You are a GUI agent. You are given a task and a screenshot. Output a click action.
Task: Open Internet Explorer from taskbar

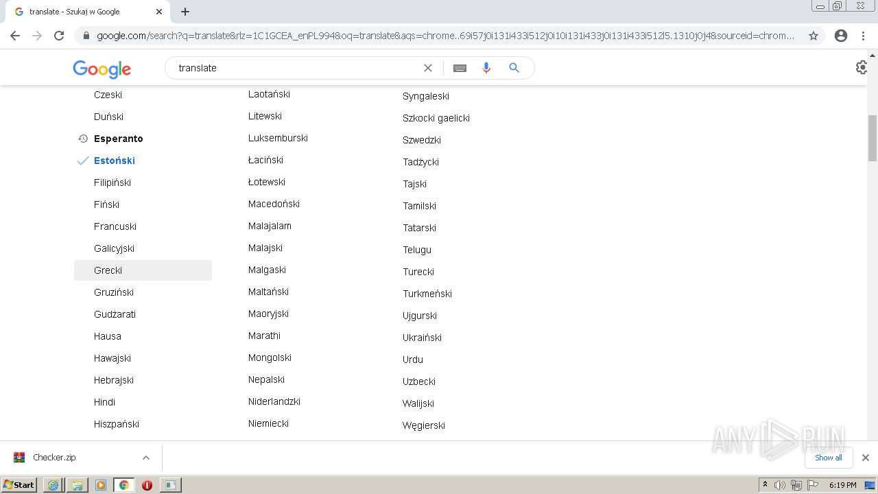click(x=54, y=485)
